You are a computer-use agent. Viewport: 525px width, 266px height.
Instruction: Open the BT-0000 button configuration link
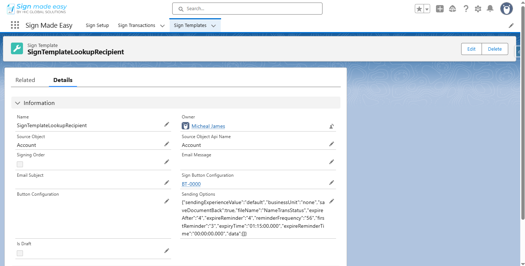(x=191, y=184)
